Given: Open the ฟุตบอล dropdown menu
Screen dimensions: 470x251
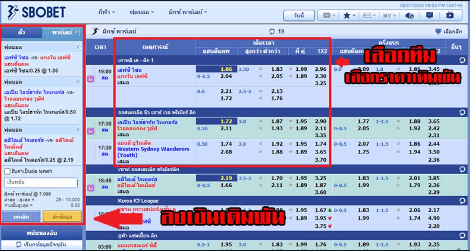Looking at the screenshot, I should [142, 12].
